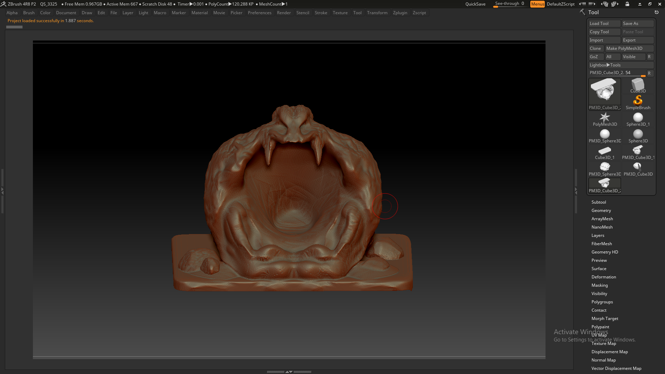
Task: Open the Transform menu
Action: 377,13
